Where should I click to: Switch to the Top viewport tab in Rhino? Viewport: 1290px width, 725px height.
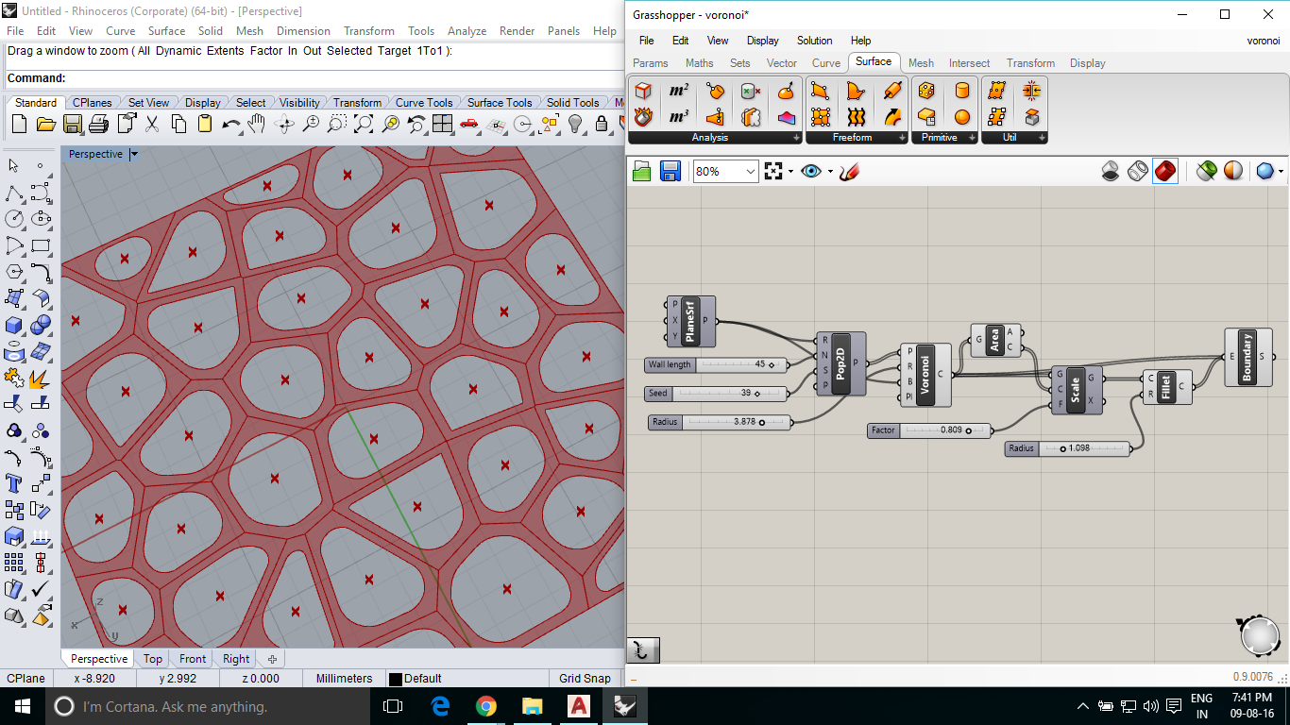152,658
